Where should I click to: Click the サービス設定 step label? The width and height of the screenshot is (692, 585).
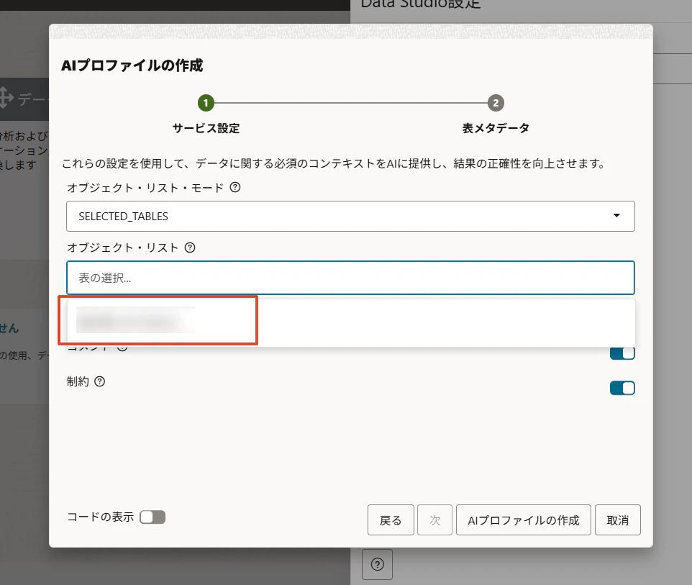point(206,129)
